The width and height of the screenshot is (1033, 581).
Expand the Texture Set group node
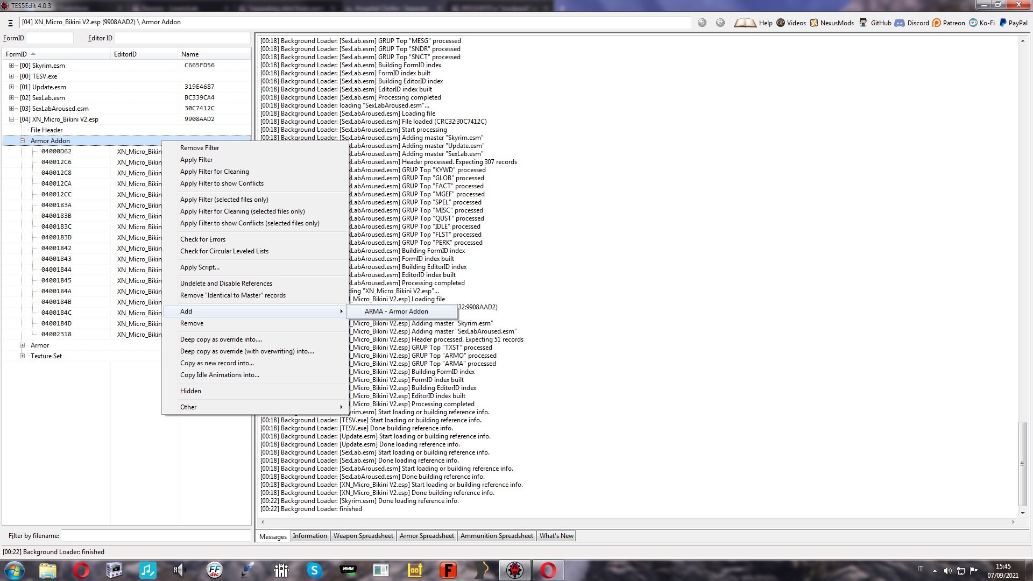point(23,356)
